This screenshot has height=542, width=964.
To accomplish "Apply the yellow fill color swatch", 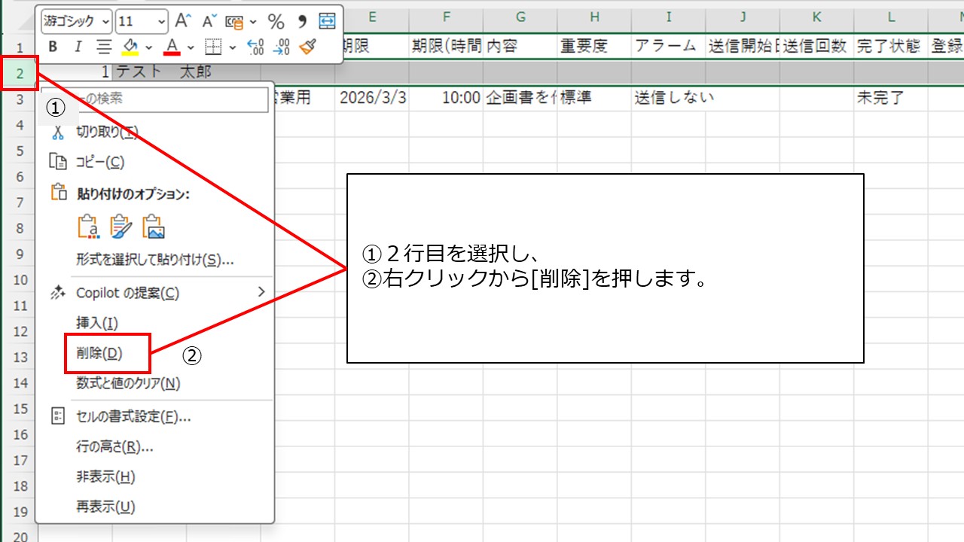I will coord(130,47).
